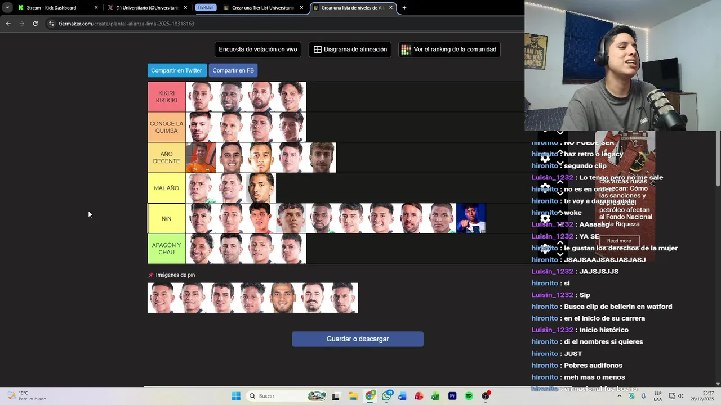Select gray-haired player in MAL AÑO row
This screenshot has height=405, width=721.
tap(201, 188)
